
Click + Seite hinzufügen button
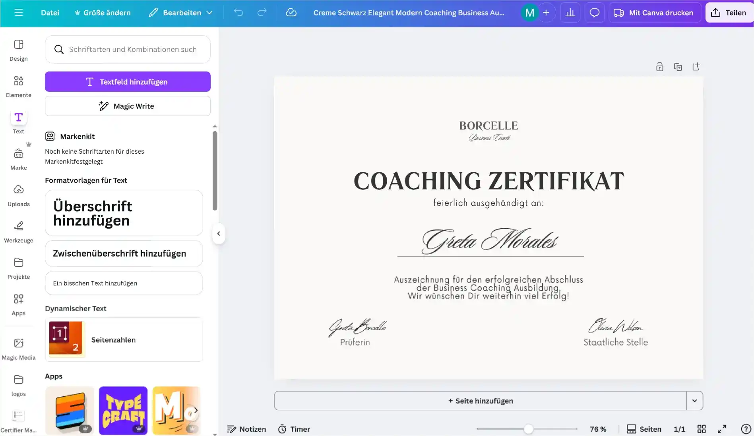tap(480, 401)
